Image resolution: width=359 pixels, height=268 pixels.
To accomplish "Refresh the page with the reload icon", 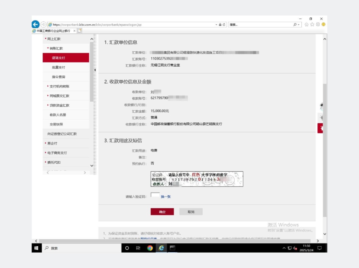I will (x=224, y=25).
